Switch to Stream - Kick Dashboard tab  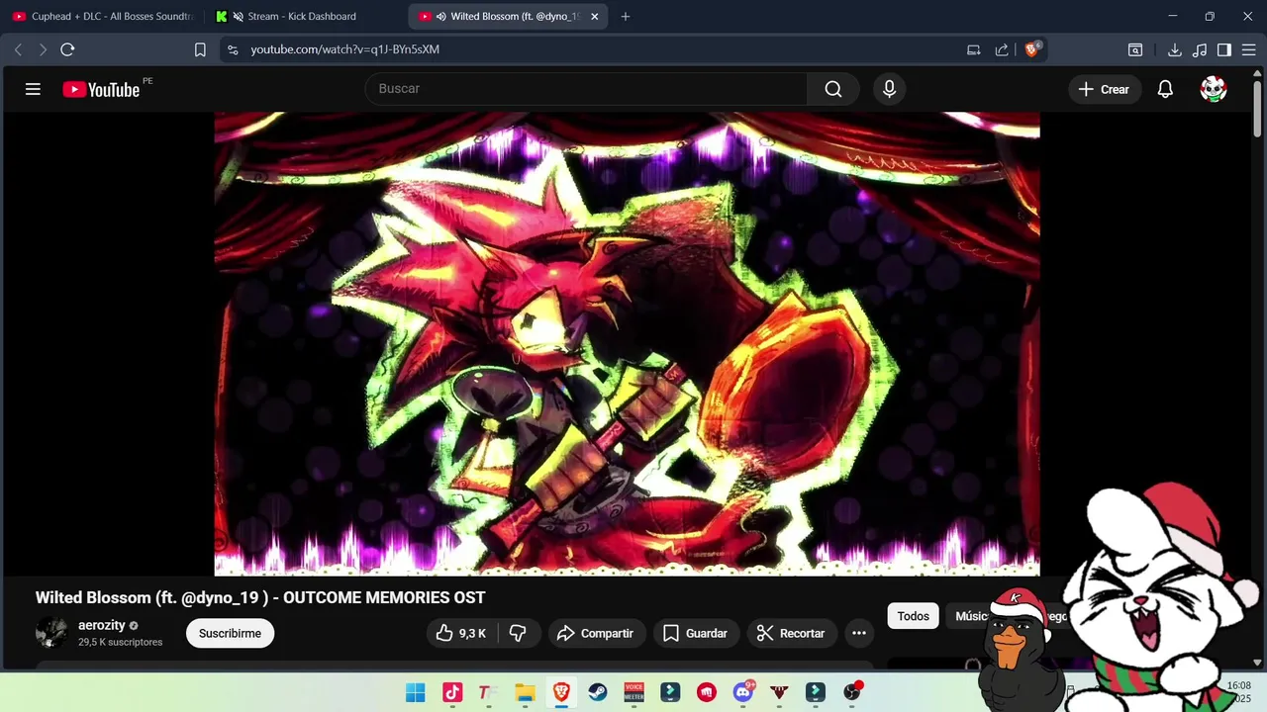click(305, 16)
